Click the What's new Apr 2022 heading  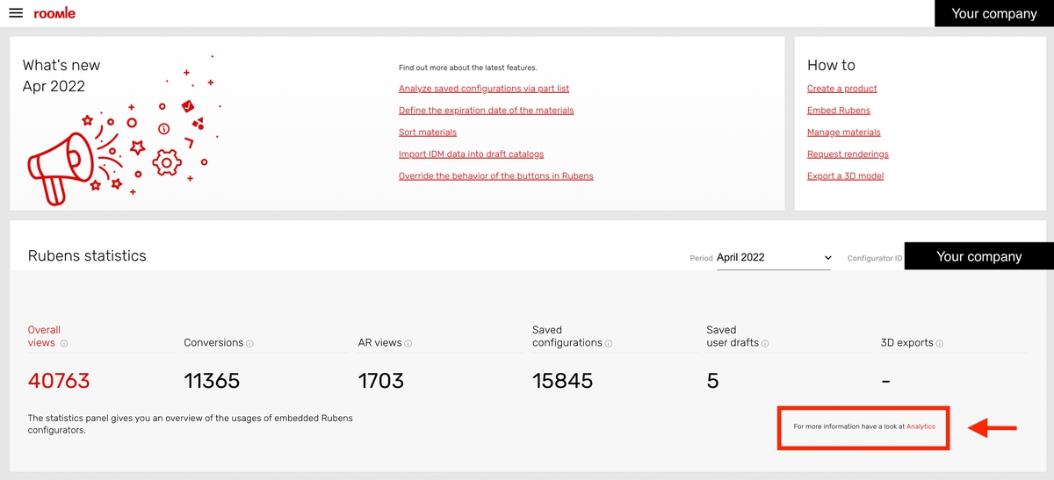61,75
